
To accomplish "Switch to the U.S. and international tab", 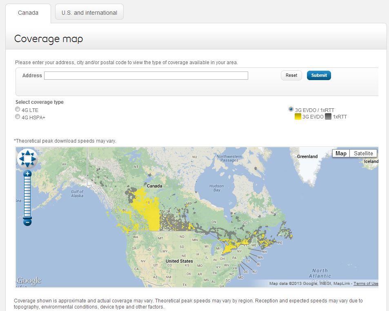I will [89, 13].
